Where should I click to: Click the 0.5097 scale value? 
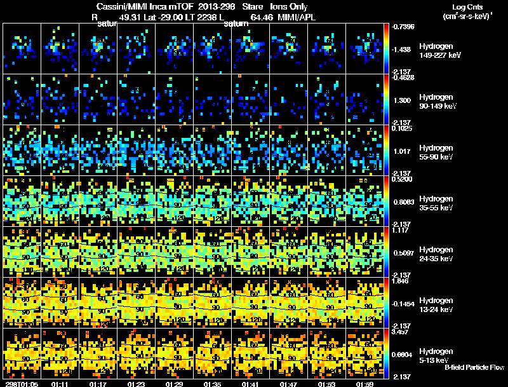click(x=404, y=253)
